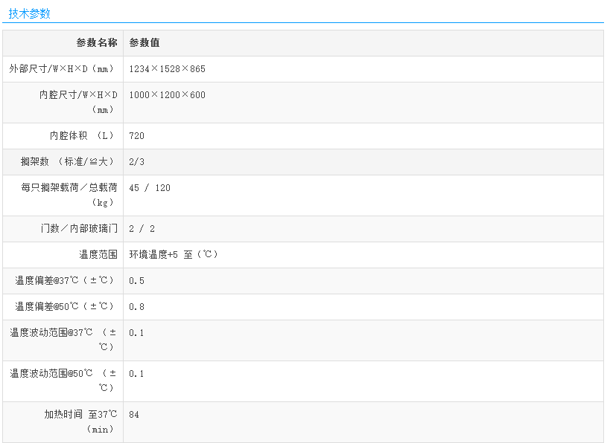Click the 温度范围 label cell
610x443 pixels.
pos(98,255)
